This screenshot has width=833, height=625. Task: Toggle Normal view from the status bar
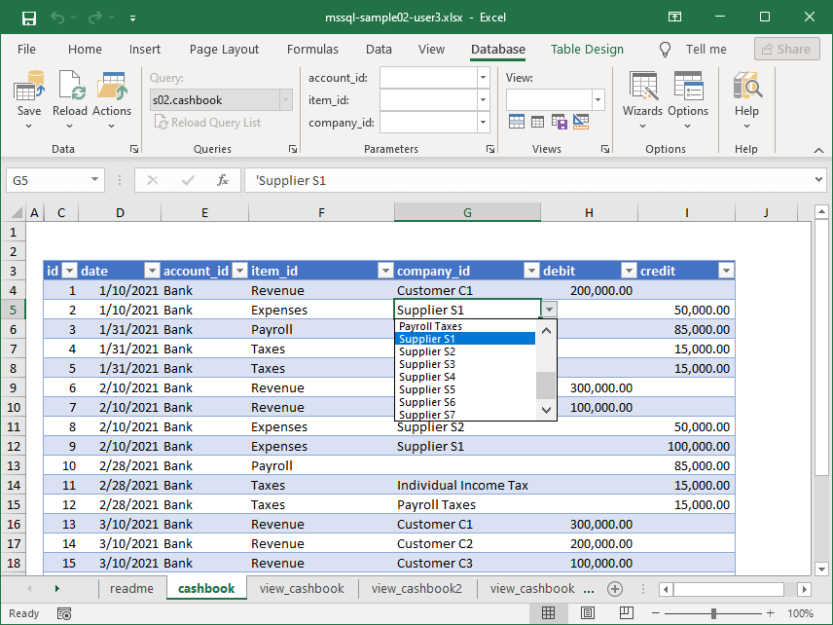click(x=548, y=611)
